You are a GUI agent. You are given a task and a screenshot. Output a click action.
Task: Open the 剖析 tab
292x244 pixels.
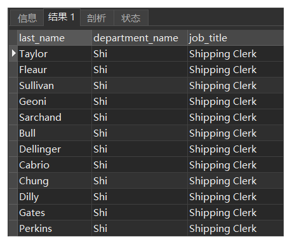[x=97, y=18]
